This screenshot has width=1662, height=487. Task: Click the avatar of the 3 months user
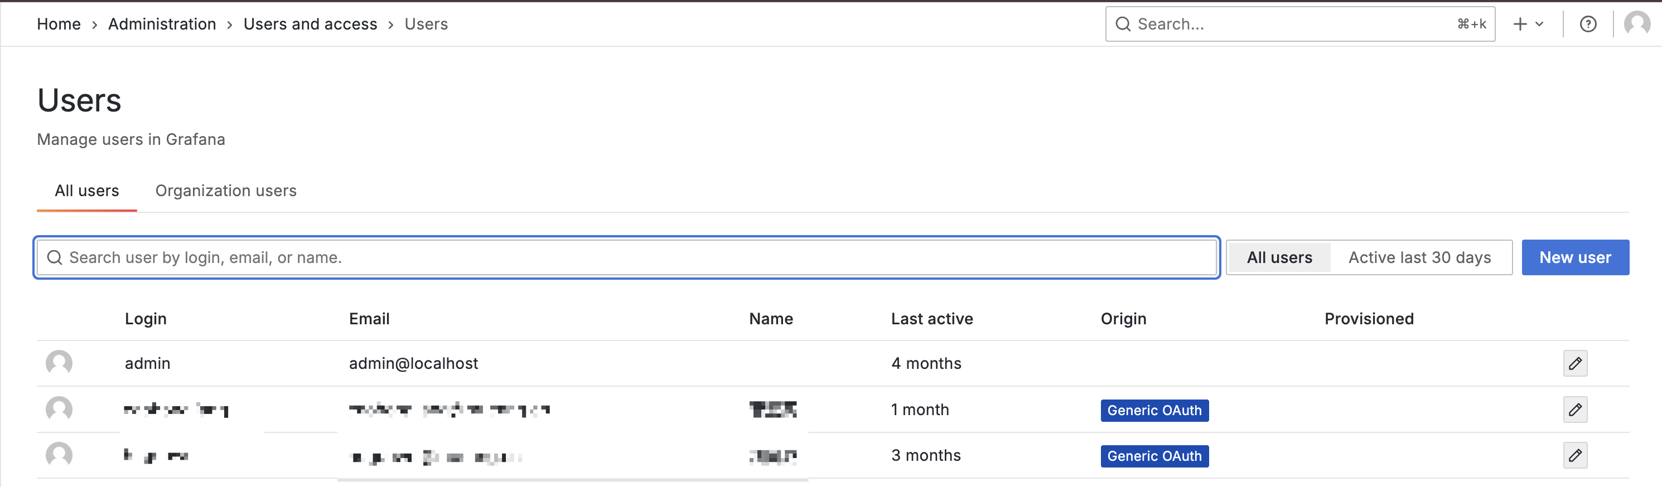point(59,455)
